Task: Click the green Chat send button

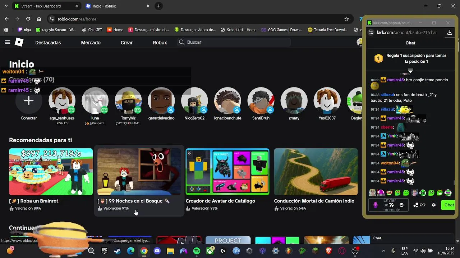Action: point(448,205)
